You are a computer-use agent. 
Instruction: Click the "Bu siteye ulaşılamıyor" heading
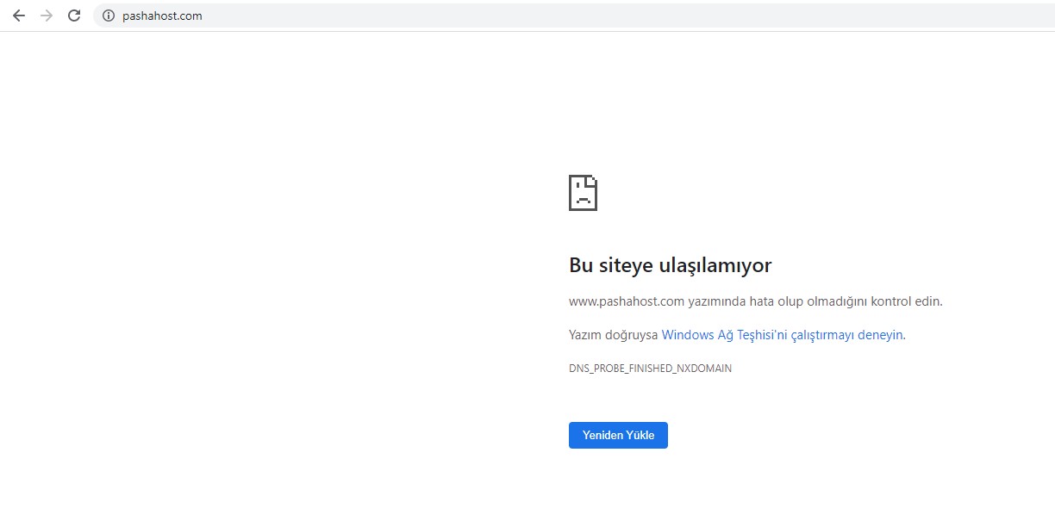tap(670, 265)
